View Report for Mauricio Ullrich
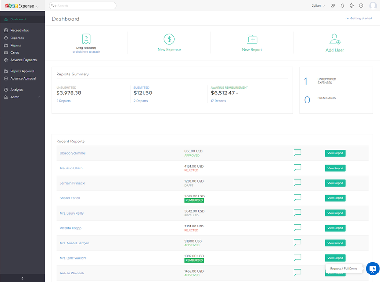Viewport: 380px width, 282px height. point(335,168)
